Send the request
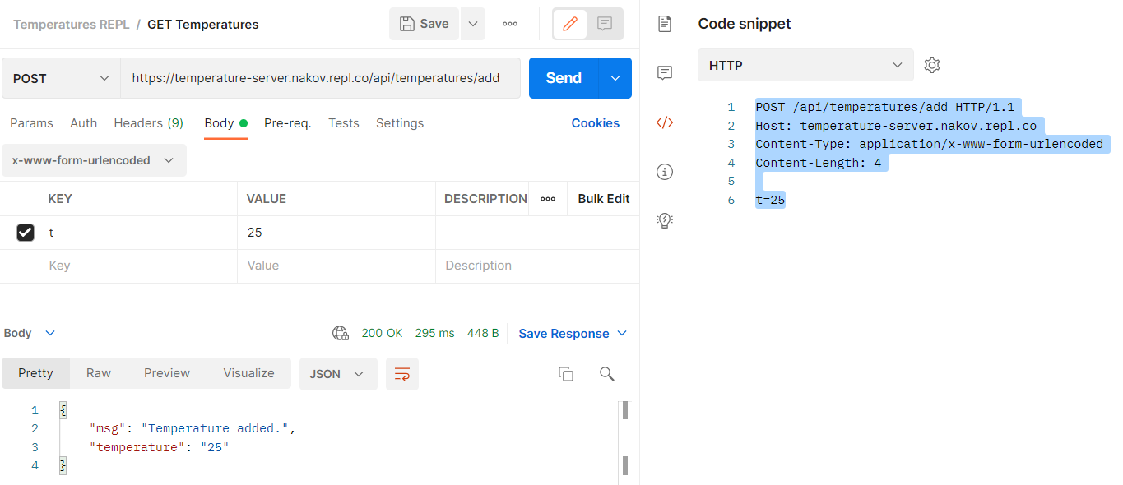 coord(564,78)
